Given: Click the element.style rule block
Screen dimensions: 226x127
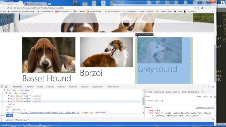Looking at the screenshot, I should (x=179, y=102).
